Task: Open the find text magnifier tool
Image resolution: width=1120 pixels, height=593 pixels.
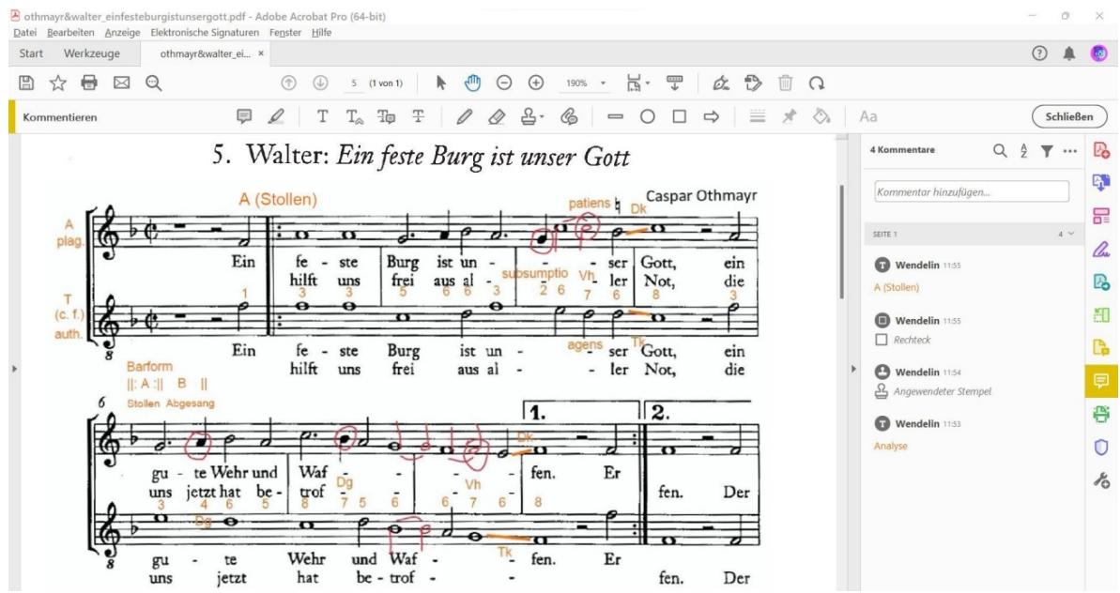Action: pos(154,84)
